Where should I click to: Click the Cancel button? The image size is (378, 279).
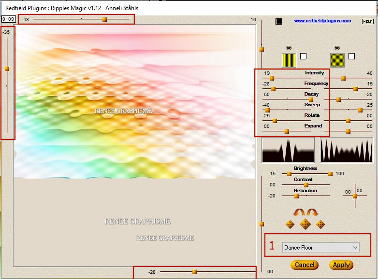[305, 265]
